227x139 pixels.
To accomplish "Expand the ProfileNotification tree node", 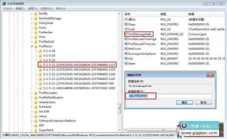I will click(32, 98).
